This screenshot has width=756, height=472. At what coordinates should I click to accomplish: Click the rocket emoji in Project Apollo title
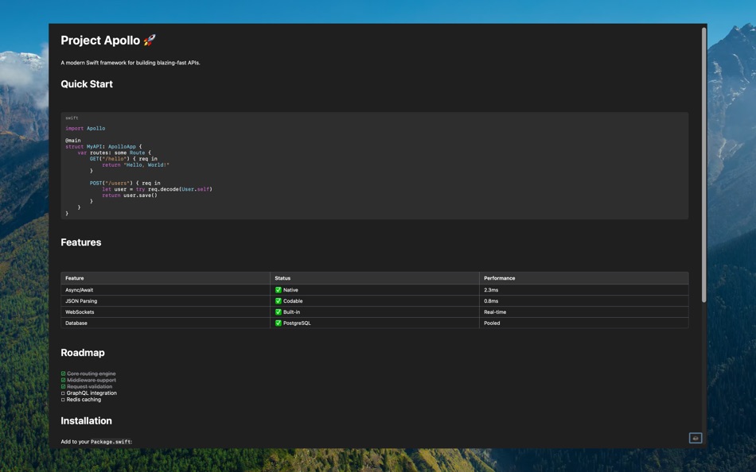150,40
